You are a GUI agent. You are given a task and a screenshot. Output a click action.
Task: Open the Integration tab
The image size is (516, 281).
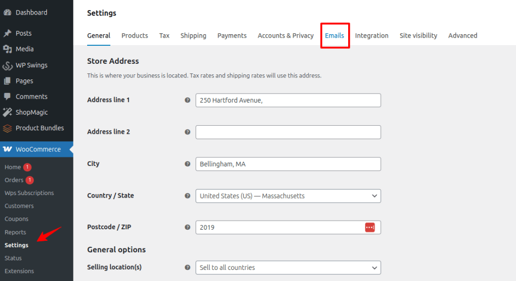pyautogui.click(x=371, y=36)
